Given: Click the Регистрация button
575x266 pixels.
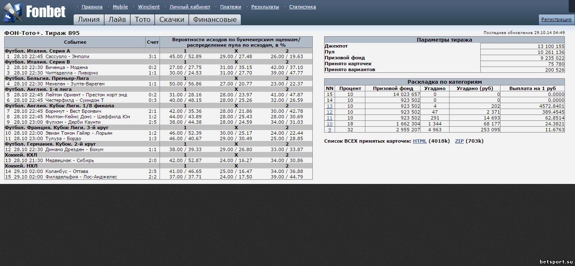Looking at the screenshot, I should [556, 19].
